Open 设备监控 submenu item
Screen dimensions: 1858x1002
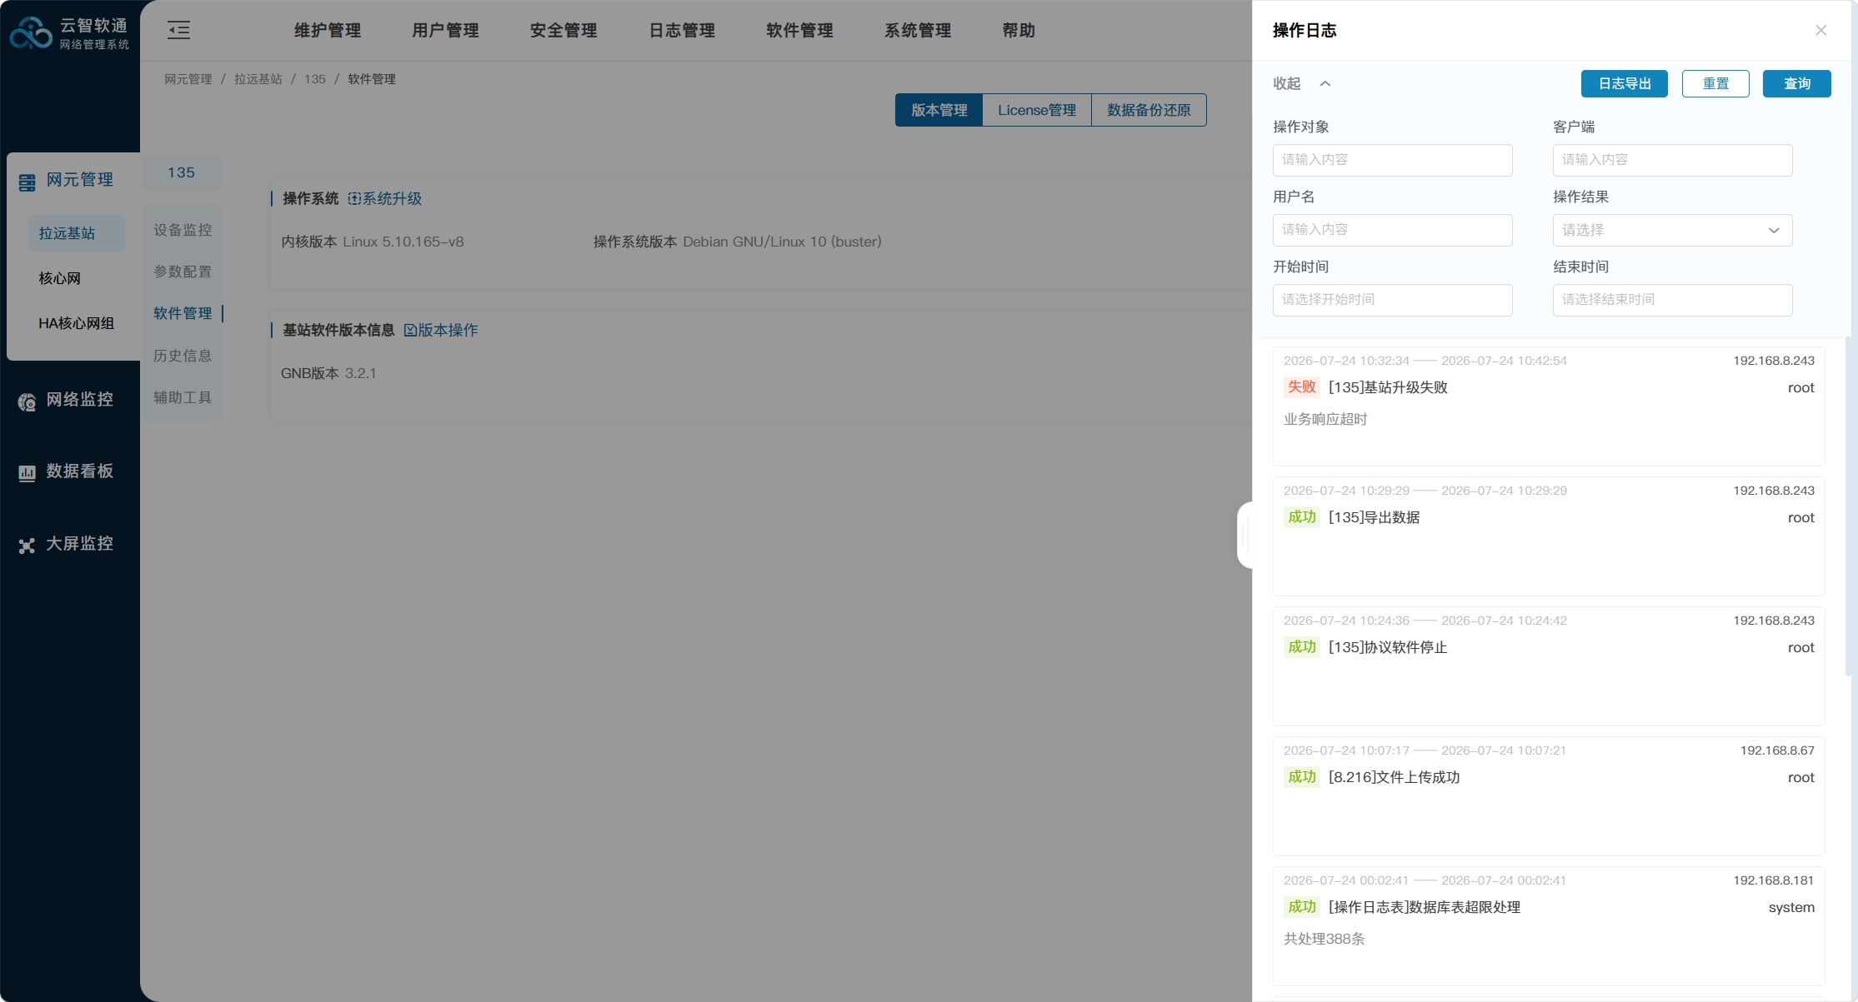[183, 230]
